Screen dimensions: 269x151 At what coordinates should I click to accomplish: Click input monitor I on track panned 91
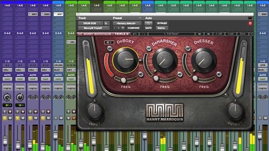coord(5,112)
